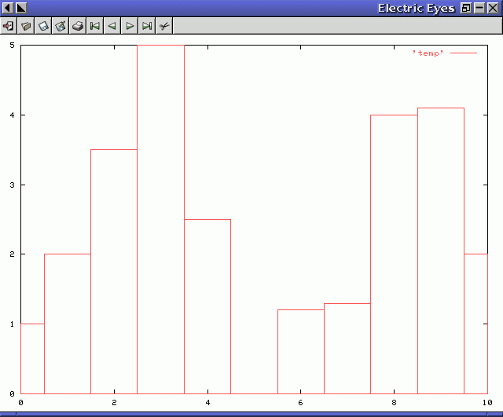Jump to the first image
Image resolution: width=503 pixels, height=417 pixels.
coord(95,26)
